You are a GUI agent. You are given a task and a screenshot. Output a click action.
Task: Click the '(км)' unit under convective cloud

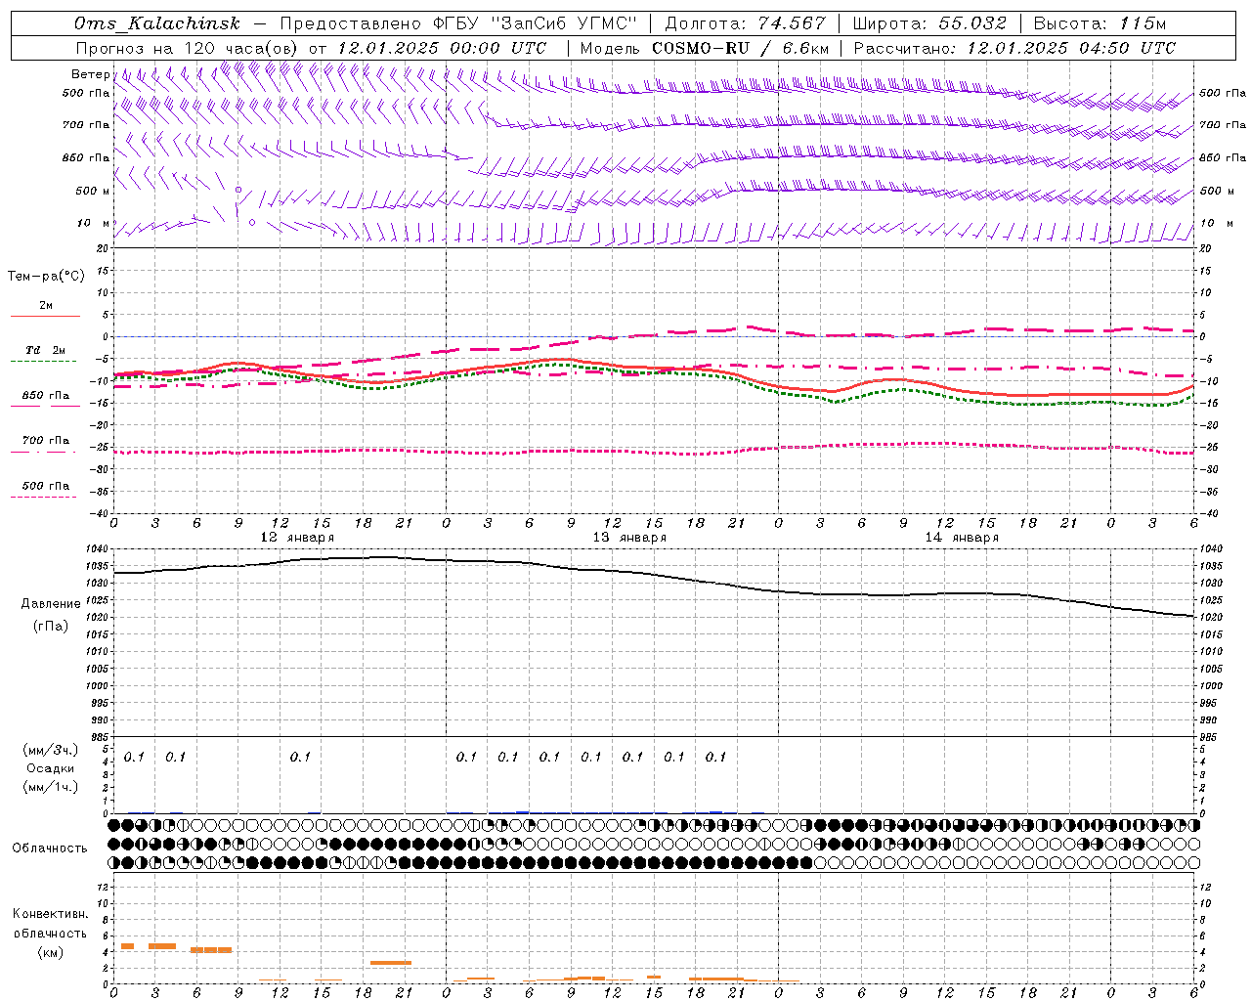(50, 952)
